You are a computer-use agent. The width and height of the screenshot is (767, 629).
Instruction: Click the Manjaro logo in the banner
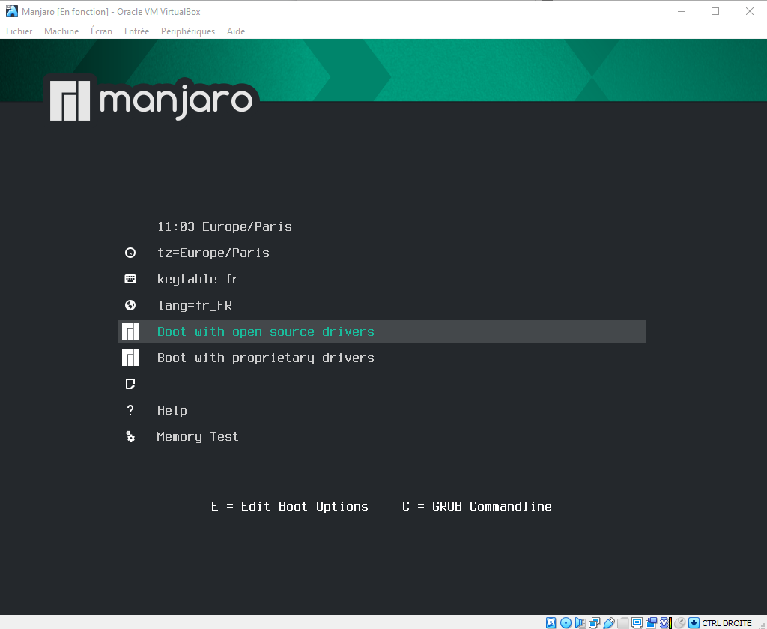tap(151, 100)
